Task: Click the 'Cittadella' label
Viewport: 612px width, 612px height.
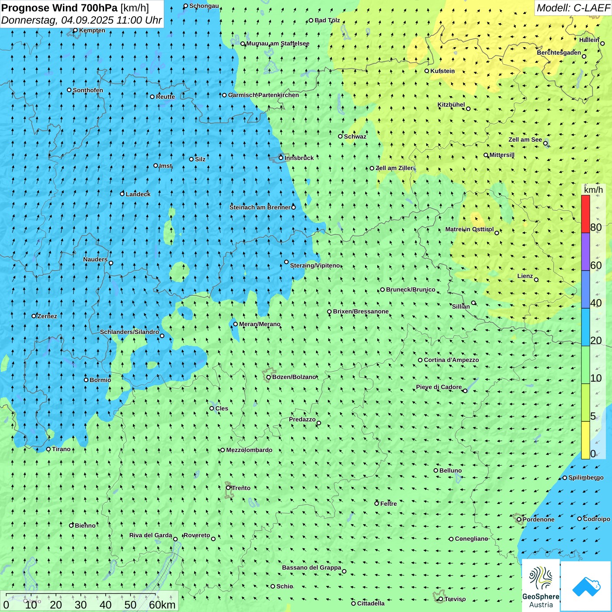Action: (x=371, y=603)
